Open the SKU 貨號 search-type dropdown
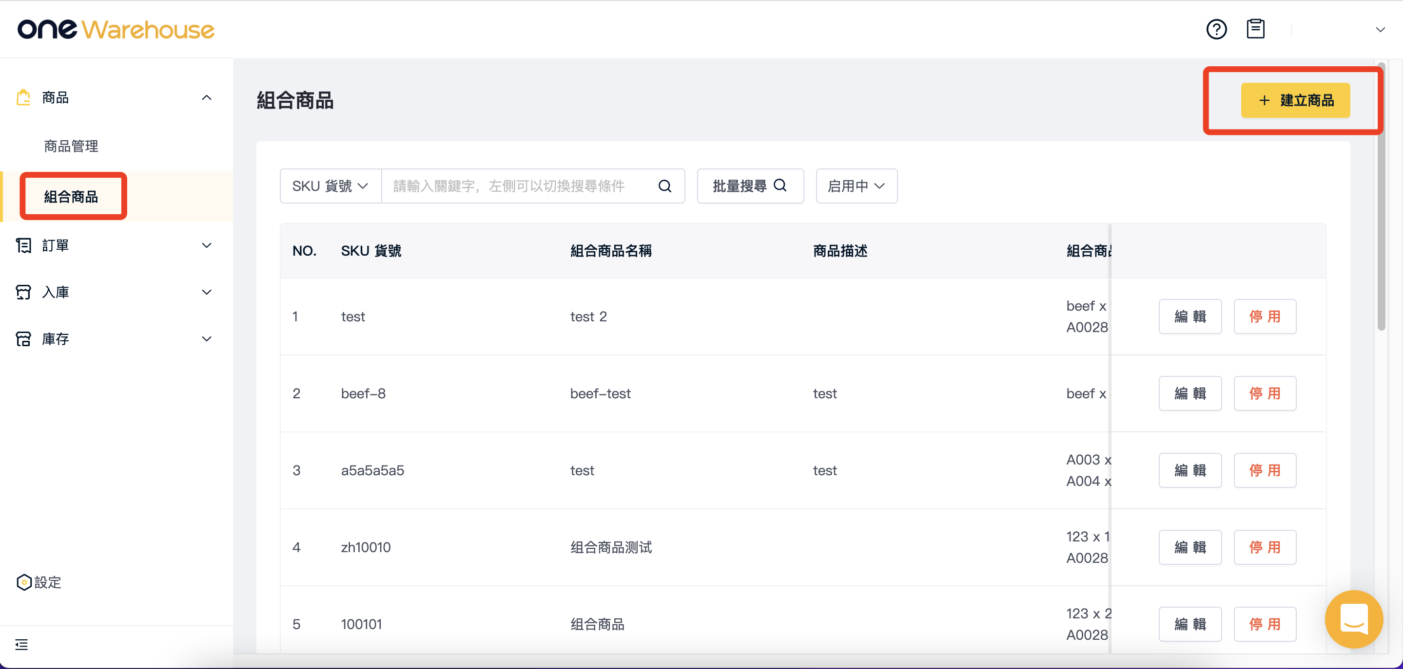Image resolution: width=1403 pixels, height=669 pixels. 331,186
